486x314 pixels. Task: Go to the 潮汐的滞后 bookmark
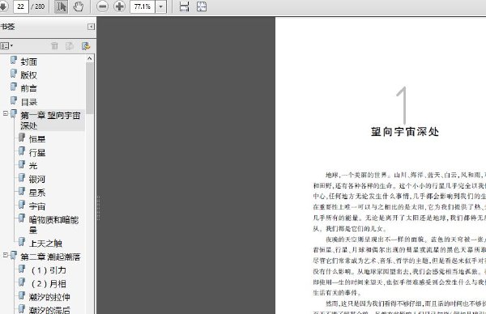click(x=49, y=310)
